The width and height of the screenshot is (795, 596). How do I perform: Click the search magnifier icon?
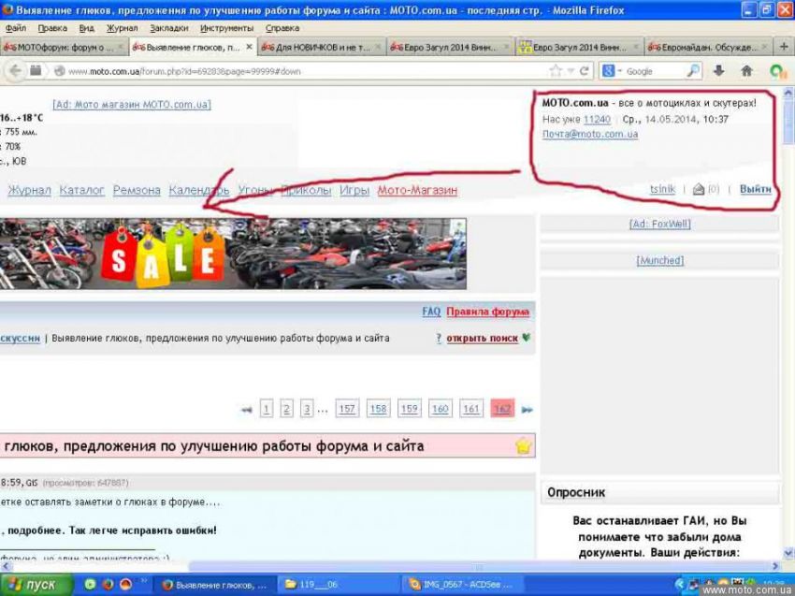point(693,70)
